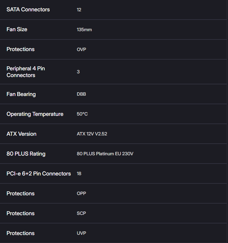Select the DBB fan bearing value
228x243 pixels.
pos(81,94)
